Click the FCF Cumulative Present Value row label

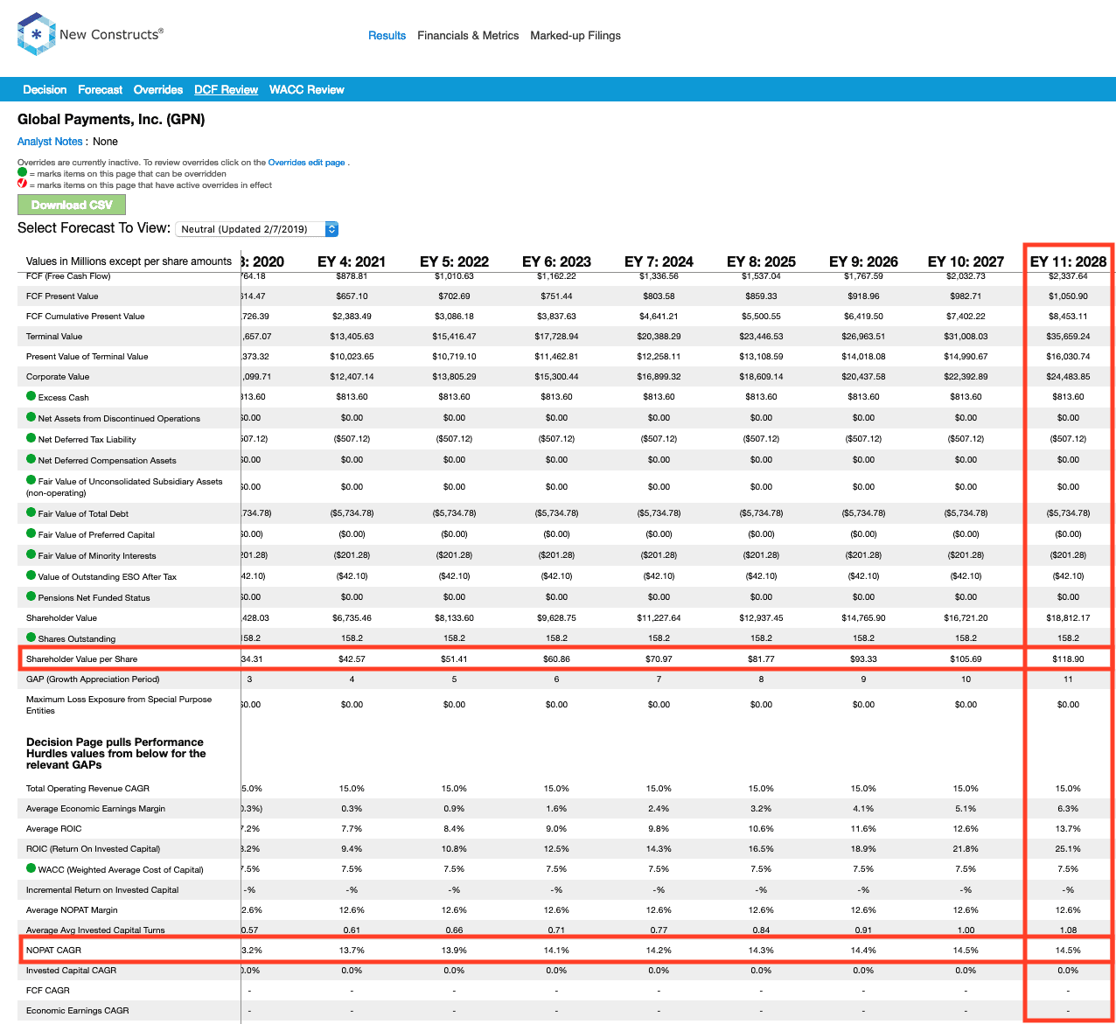86,316
